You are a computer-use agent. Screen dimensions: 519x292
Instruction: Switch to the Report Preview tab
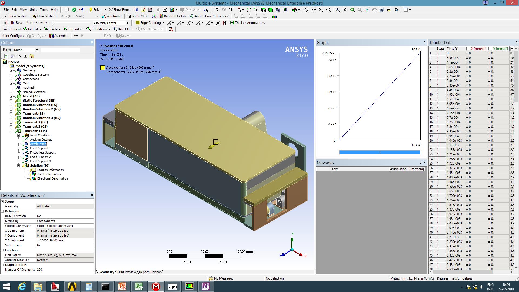point(150,272)
